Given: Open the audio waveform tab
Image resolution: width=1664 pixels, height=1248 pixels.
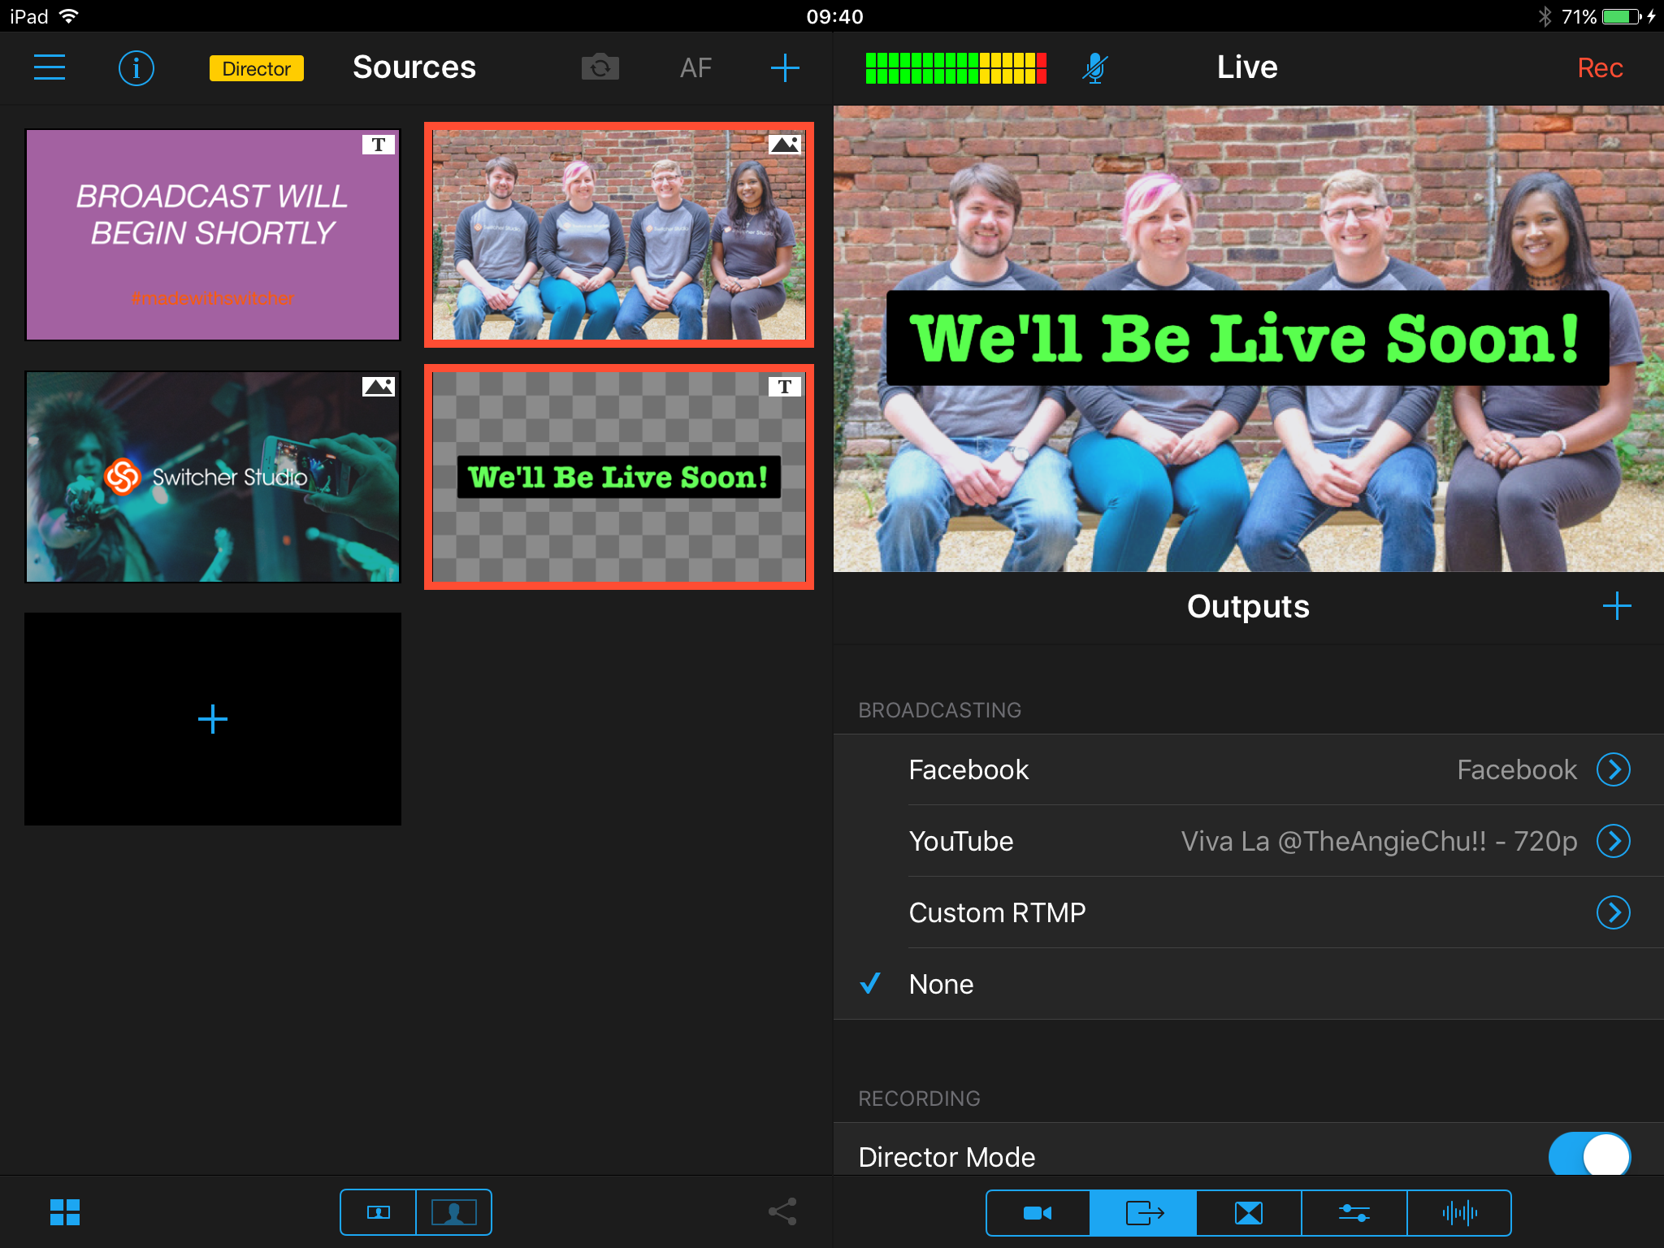Looking at the screenshot, I should point(1459,1213).
